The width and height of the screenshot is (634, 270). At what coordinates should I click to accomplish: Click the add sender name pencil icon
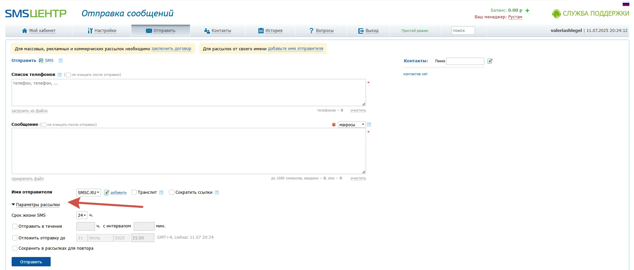pyautogui.click(x=107, y=192)
